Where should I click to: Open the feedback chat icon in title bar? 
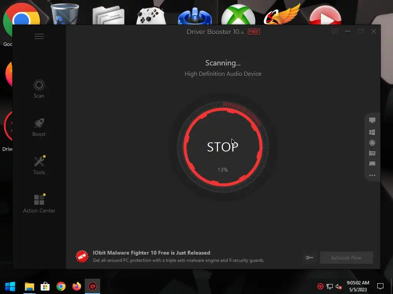point(335,31)
